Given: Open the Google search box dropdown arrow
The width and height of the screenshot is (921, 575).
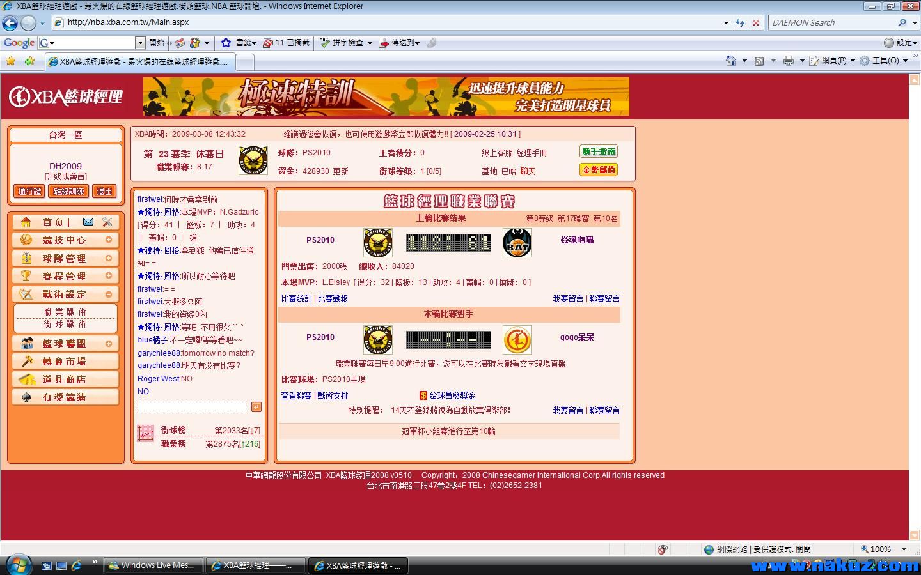Looking at the screenshot, I should click(140, 43).
